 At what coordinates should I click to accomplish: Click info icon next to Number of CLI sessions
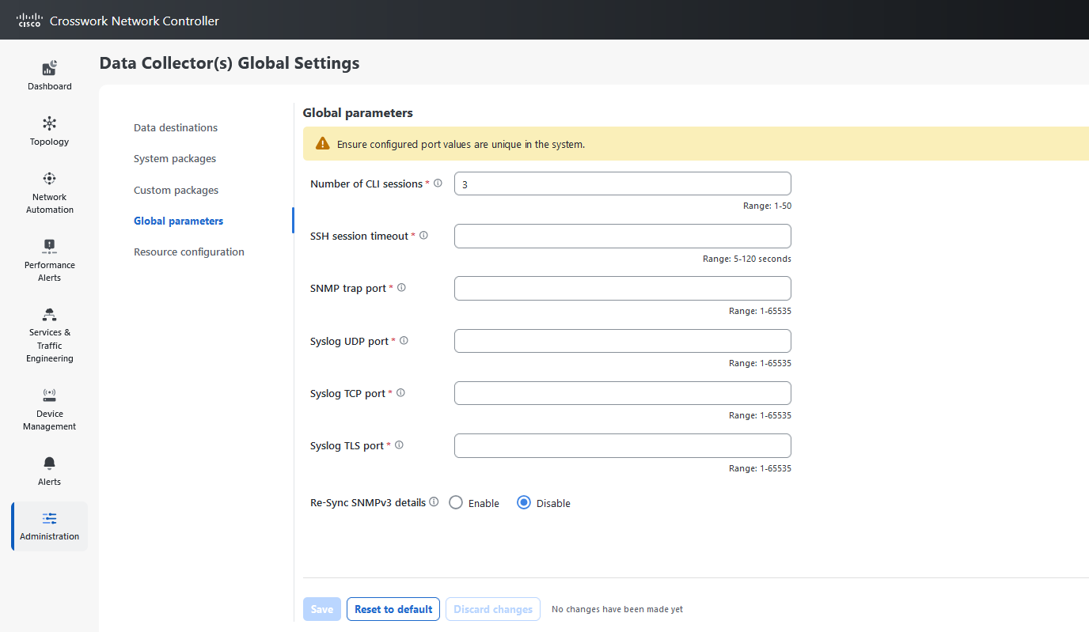point(438,184)
